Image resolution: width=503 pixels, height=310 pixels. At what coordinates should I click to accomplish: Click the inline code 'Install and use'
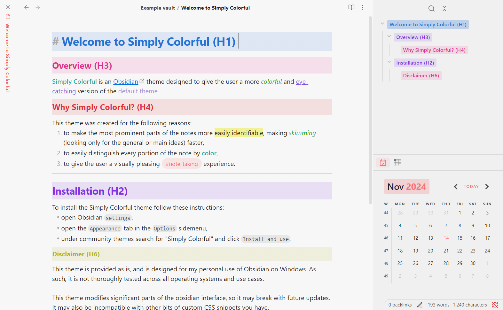[x=266, y=239]
